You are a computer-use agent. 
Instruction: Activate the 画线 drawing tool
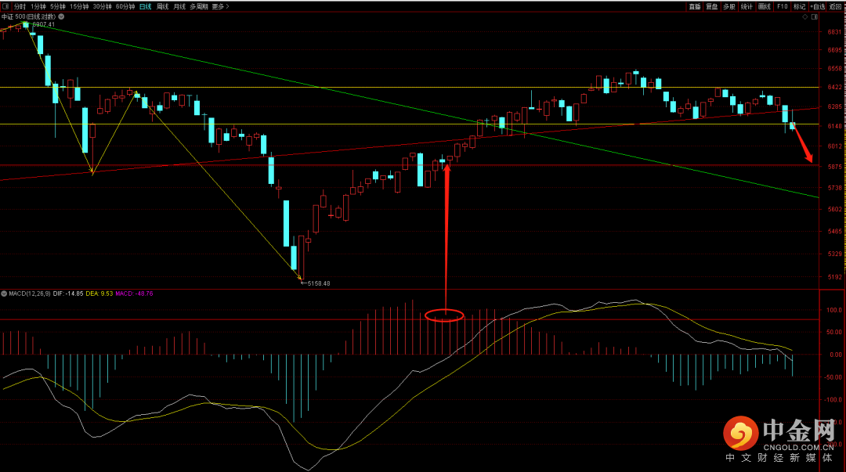coord(764,6)
